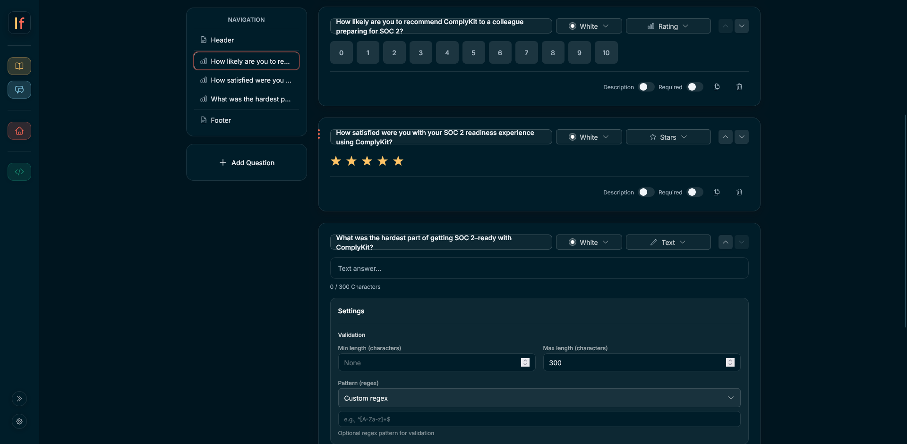Open the Rating question type dropdown
Viewport: 907px width, 444px height.
coord(668,26)
